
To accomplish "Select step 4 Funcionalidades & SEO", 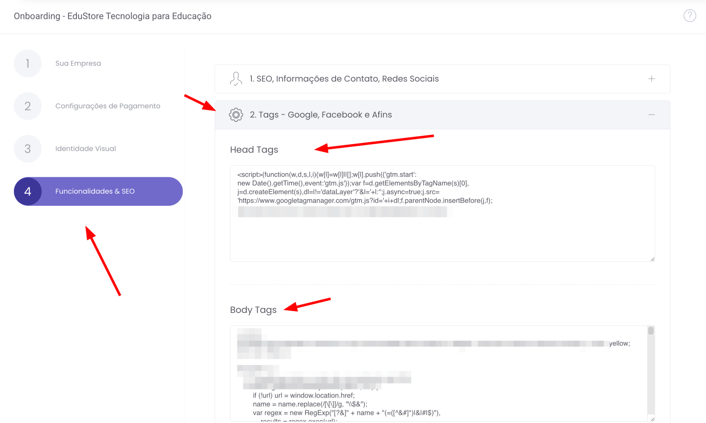I will [x=98, y=191].
